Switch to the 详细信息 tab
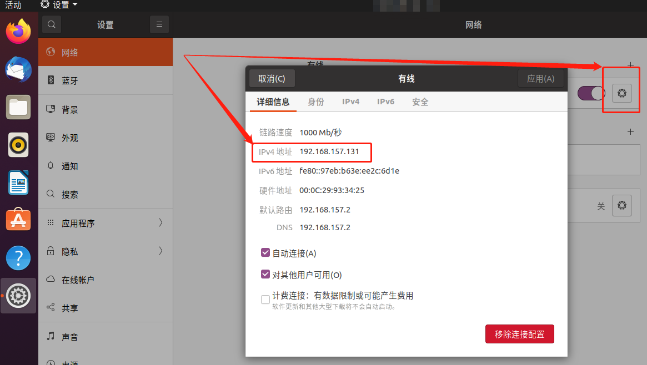 [273, 102]
